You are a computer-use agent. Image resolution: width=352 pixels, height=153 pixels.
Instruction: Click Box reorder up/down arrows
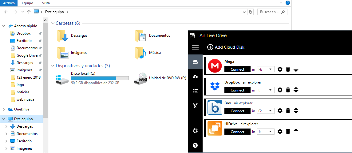click(x=296, y=111)
